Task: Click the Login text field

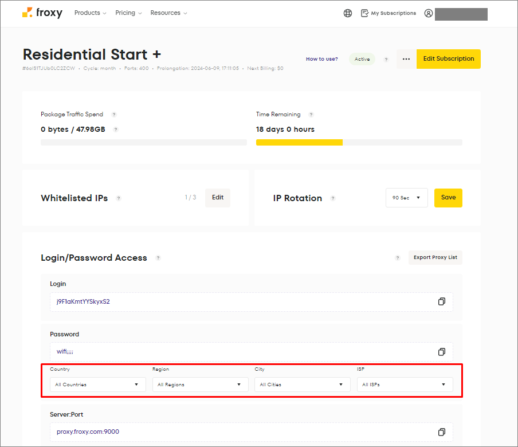Action: [x=241, y=301]
